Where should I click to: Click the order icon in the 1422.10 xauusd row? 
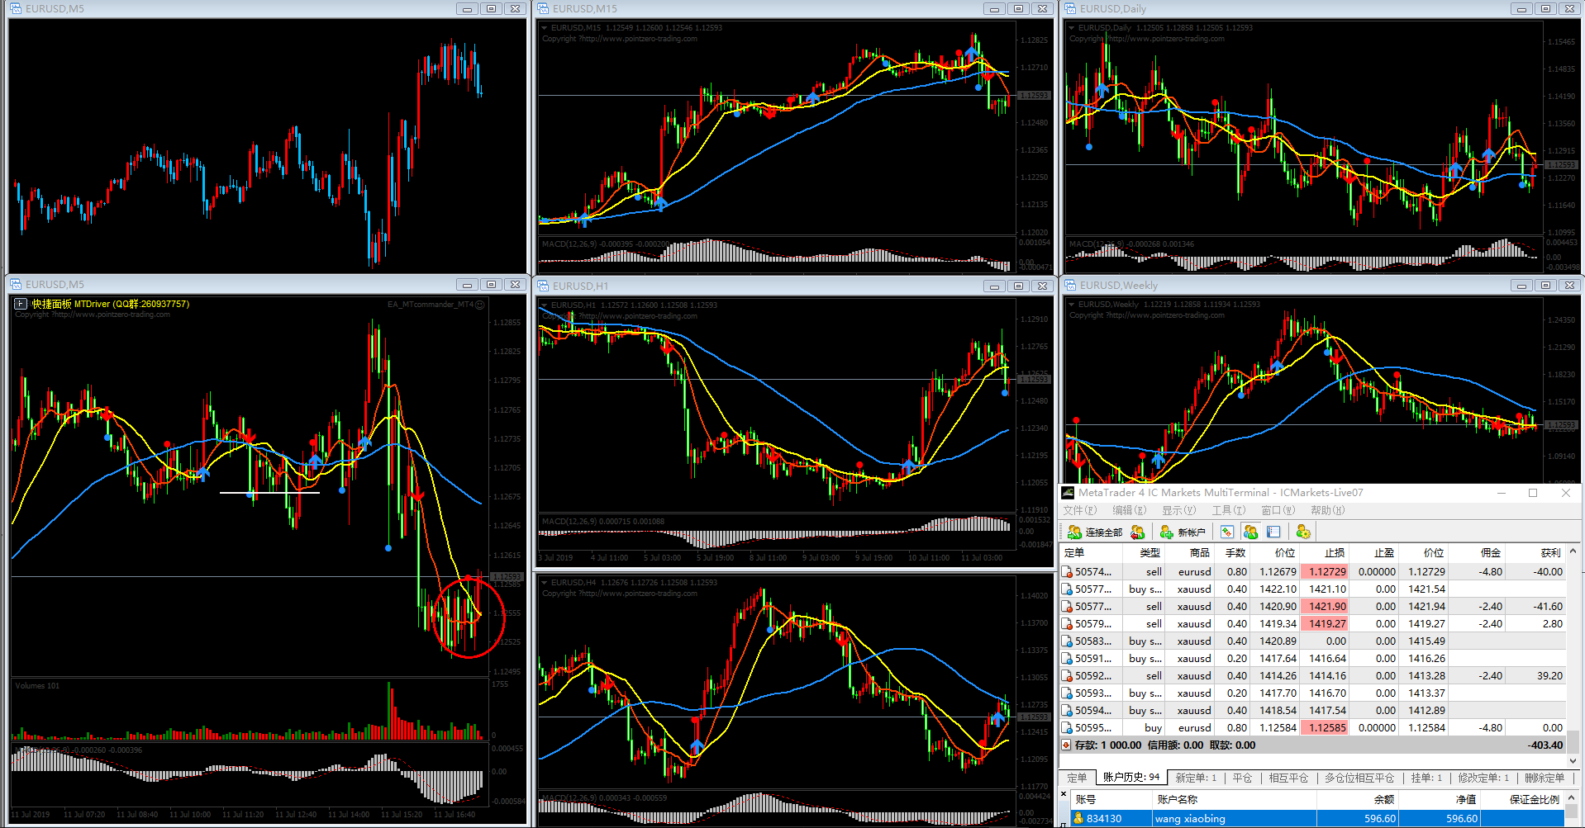1067,589
